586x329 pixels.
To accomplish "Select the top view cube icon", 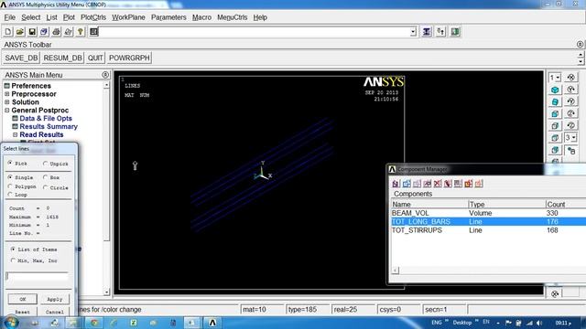I will pyautogui.click(x=555, y=138).
